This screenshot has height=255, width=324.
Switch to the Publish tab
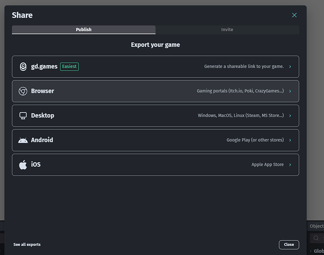pyautogui.click(x=84, y=30)
